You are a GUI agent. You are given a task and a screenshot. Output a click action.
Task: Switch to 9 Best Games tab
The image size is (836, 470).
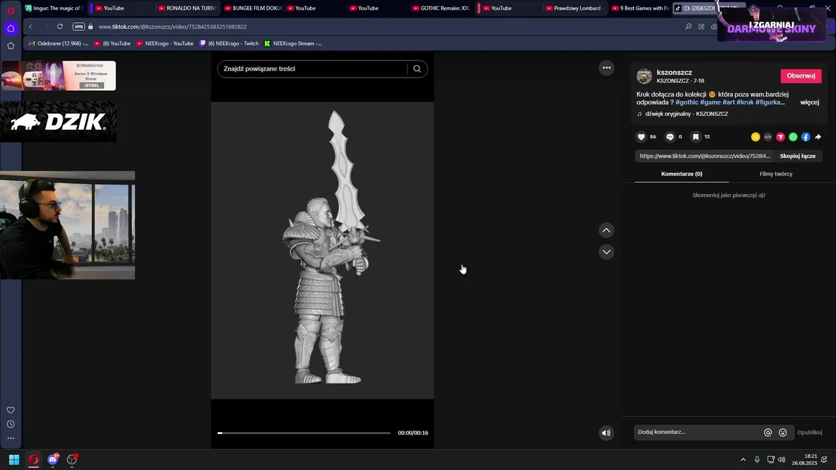639,8
